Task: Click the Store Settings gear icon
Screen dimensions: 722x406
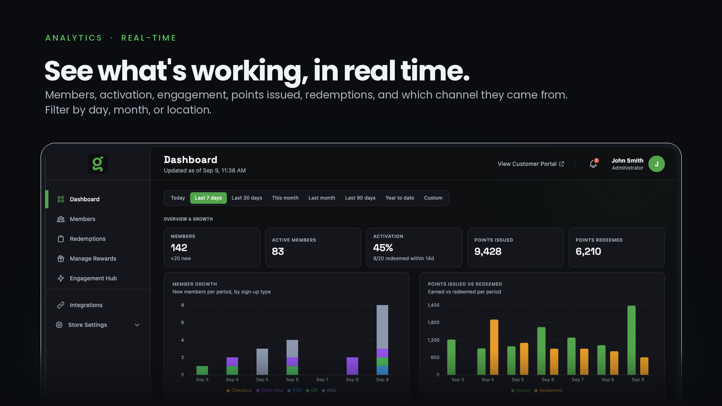Action: (x=59, y=325)
